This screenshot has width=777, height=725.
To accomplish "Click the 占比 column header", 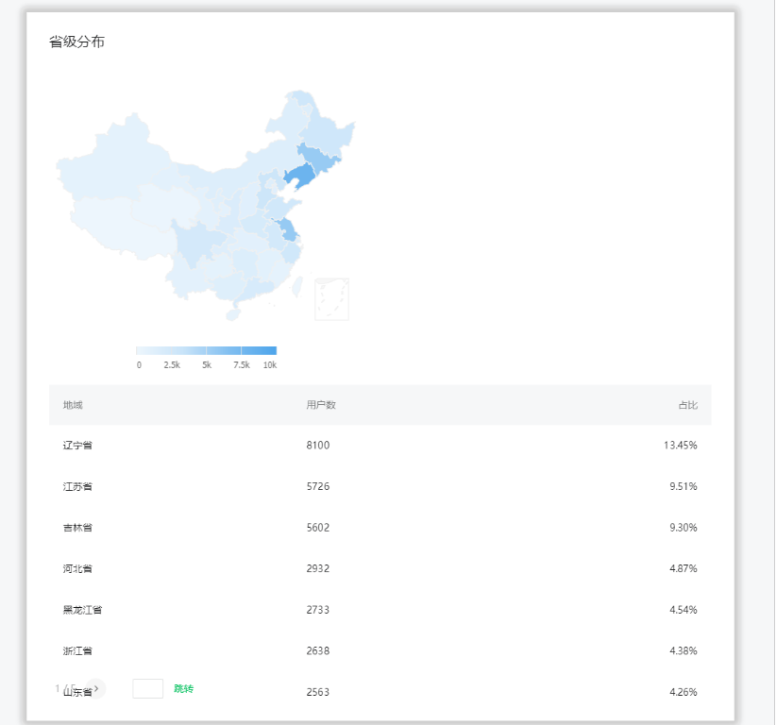I will point(688,405).
